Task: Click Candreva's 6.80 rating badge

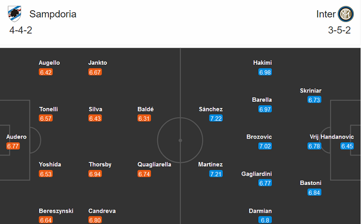Action: point(95,220)
